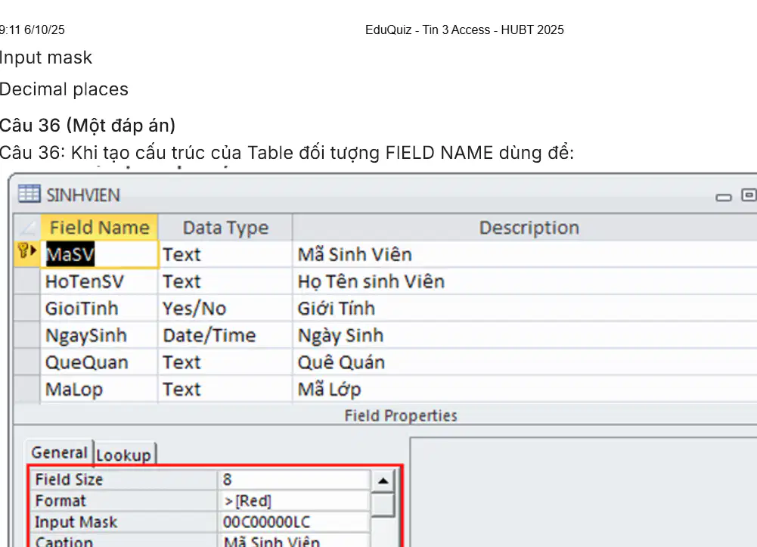Screen dimensions: 757x547
Task: Select the QueQuan field name
Action: coord(100,362)
